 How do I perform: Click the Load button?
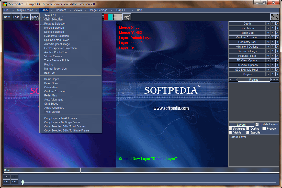click(16, 17)
